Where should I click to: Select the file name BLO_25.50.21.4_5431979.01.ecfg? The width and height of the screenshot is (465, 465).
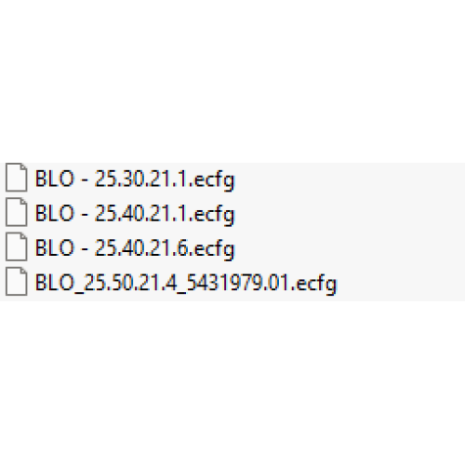tap(186, 284)
